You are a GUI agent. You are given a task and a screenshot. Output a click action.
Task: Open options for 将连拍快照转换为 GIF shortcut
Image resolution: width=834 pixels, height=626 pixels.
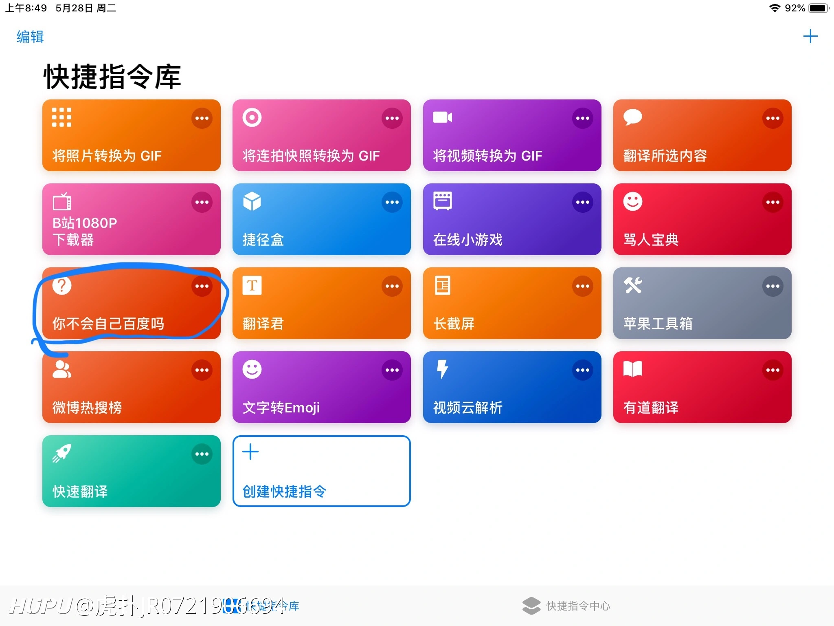pos(392,118)
